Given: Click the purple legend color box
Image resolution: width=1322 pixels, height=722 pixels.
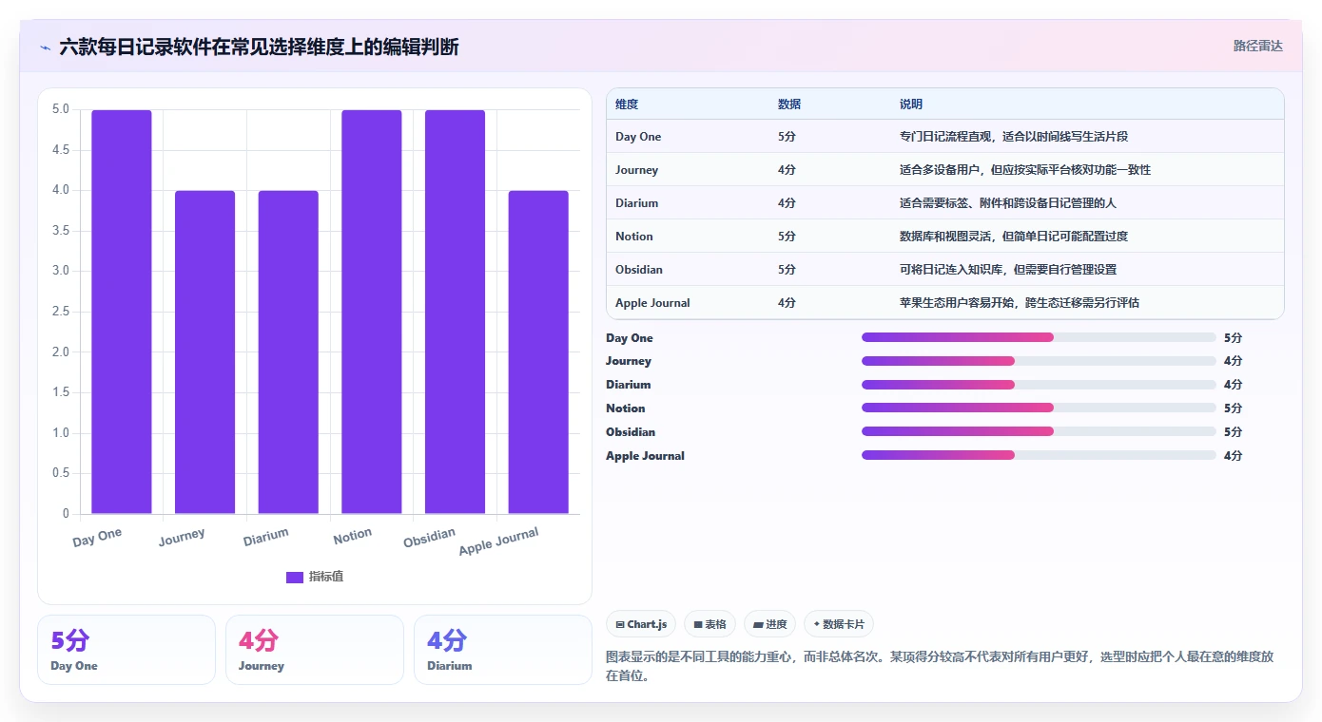Looking at the screenshot, I should tap(295, 578).
